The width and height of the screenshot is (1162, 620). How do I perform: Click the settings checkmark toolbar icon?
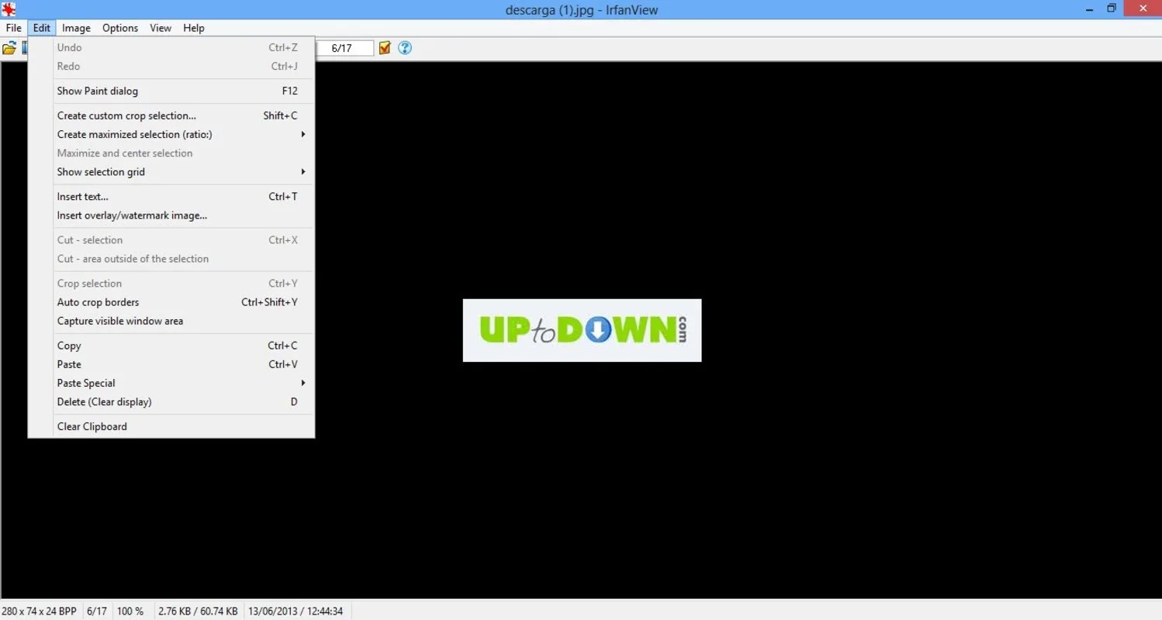[x=385, y=48]
